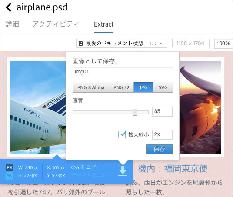Switch measurement units to %
This screenshot has width=233, height=197.
pyautogui.click(x=10, y=176)
